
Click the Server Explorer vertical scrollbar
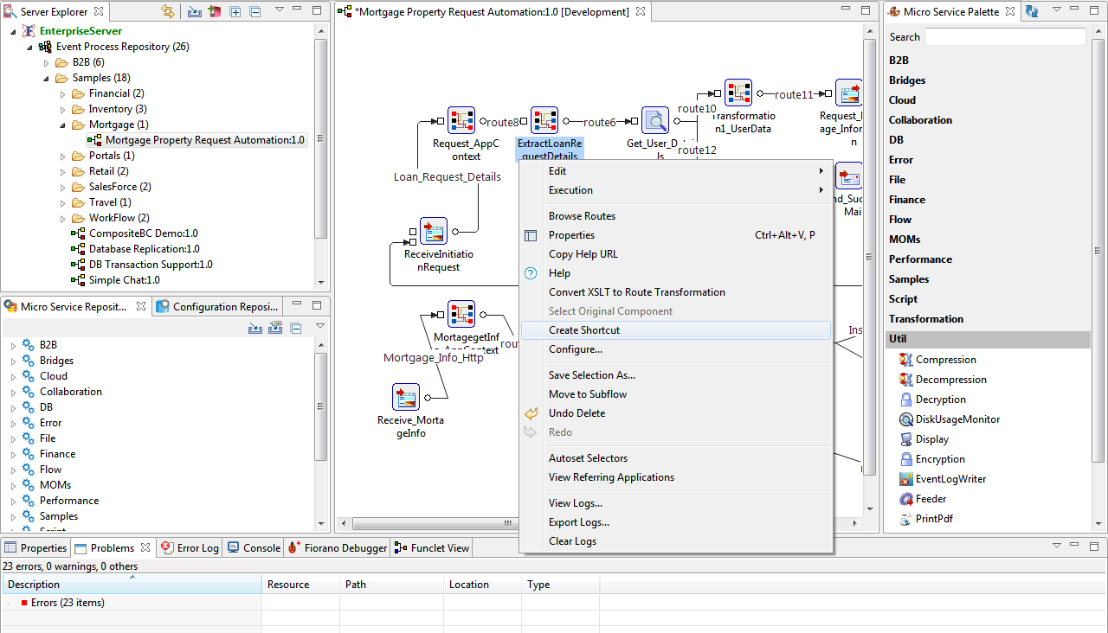tap(320, 138)
